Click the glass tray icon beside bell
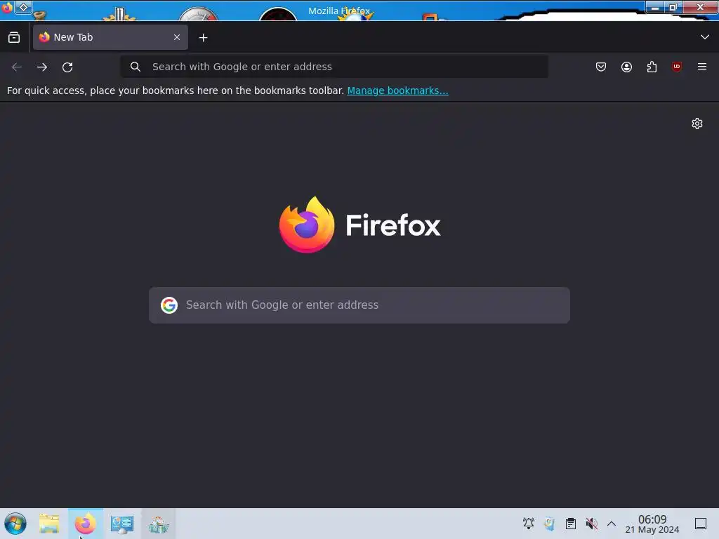 click(549, 524)
